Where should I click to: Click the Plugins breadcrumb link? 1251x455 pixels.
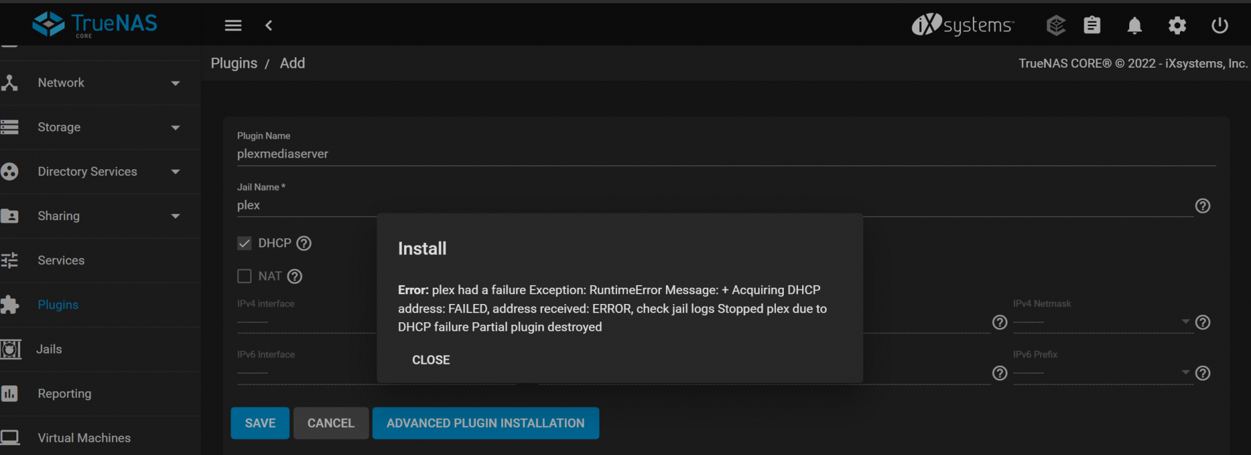coord(234,63)
